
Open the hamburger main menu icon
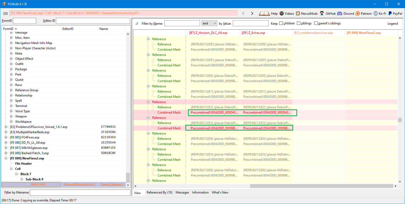tap(5, 13)
